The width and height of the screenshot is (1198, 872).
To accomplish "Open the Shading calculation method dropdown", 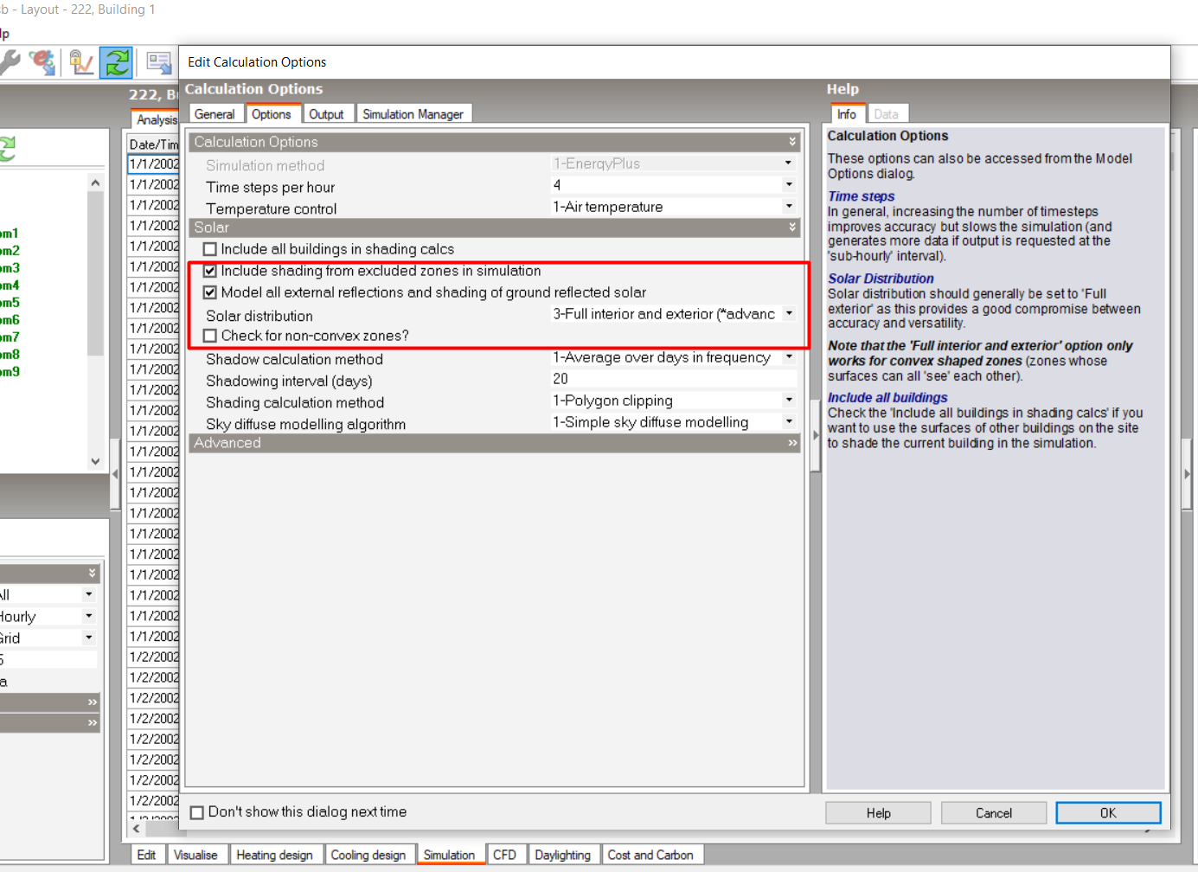I will (788, 401).
